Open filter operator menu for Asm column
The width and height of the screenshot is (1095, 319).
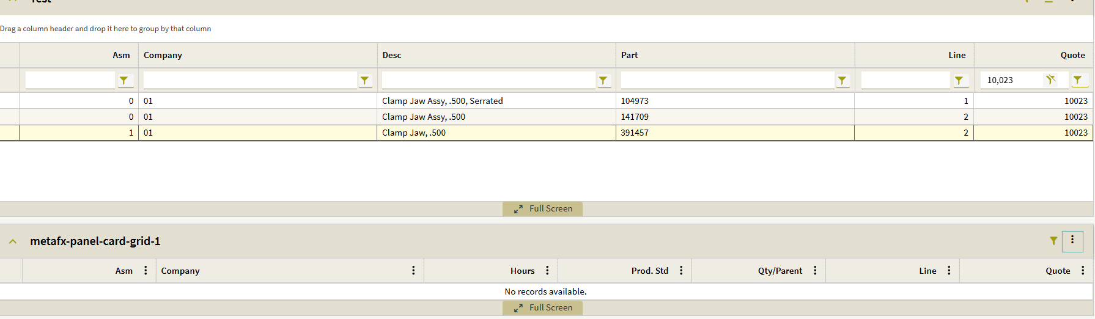124,80
